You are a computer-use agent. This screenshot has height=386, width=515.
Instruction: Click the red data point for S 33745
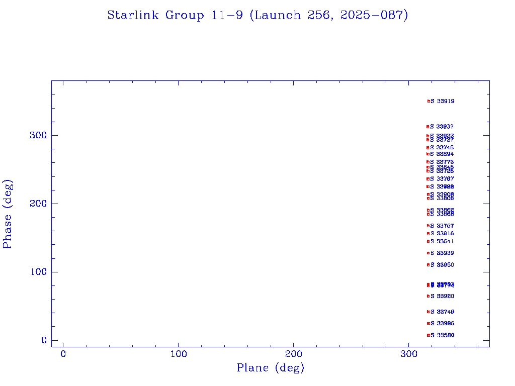tap(427, 148)
